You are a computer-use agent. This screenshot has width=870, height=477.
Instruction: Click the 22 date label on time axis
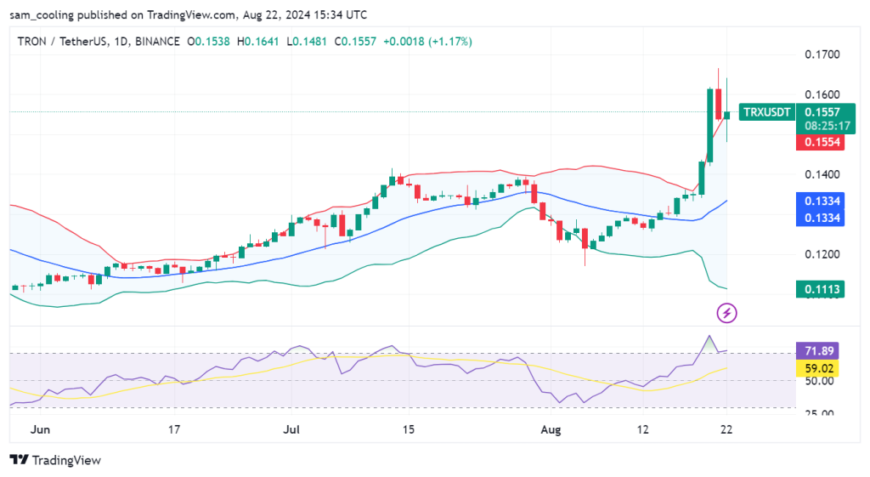[x=726, y=429]
